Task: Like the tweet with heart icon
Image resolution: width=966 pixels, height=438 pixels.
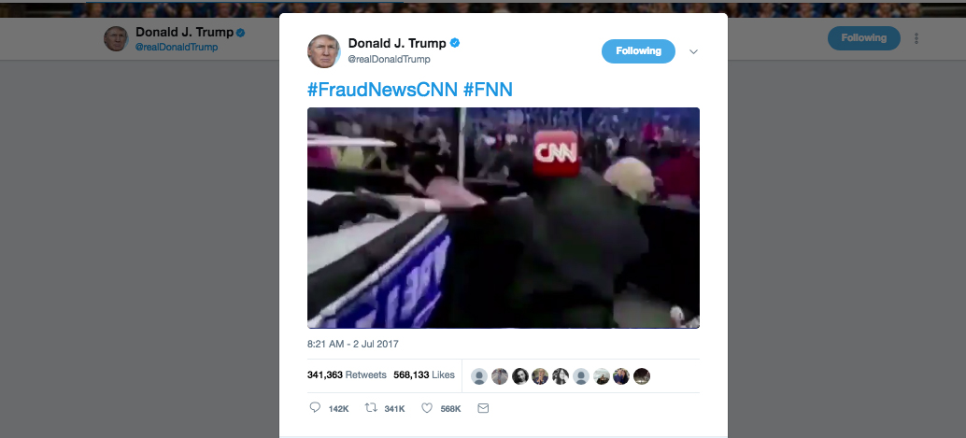Action: tap(427, 408)
